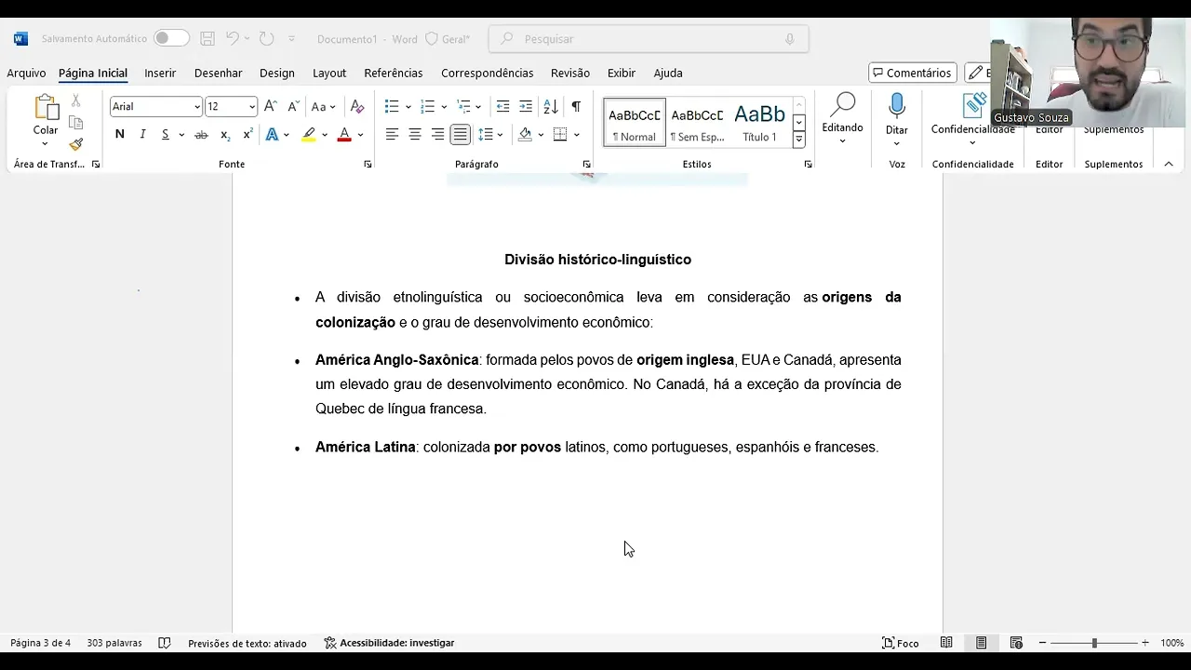Screen dimensions: 1191x670
Task: Open the proofing book icon in status bar
Action: (x=165, y=643)
